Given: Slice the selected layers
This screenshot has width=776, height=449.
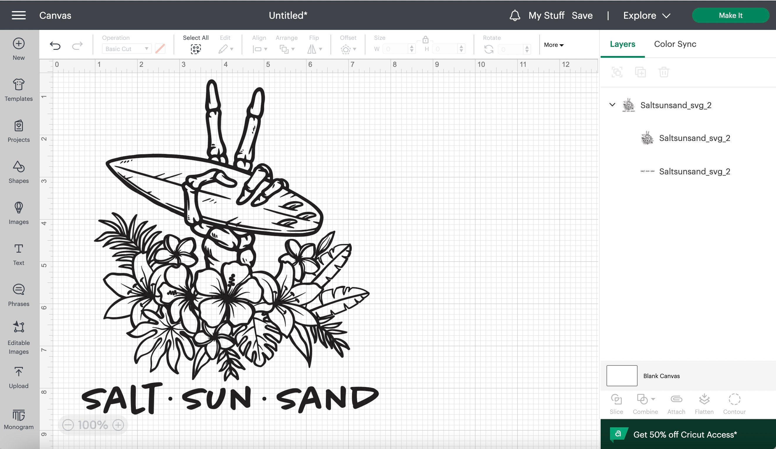Looking at the screenshot, I should tap(616, 403).
